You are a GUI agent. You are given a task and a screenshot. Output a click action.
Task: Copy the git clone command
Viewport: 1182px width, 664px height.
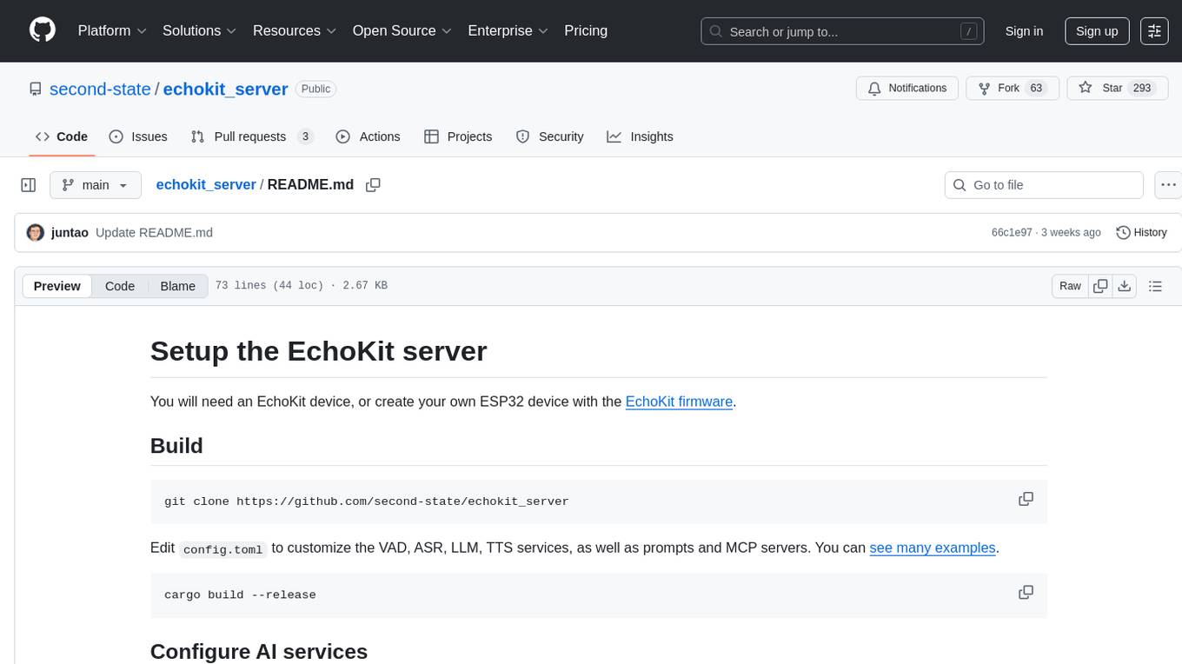(1026, 499)
